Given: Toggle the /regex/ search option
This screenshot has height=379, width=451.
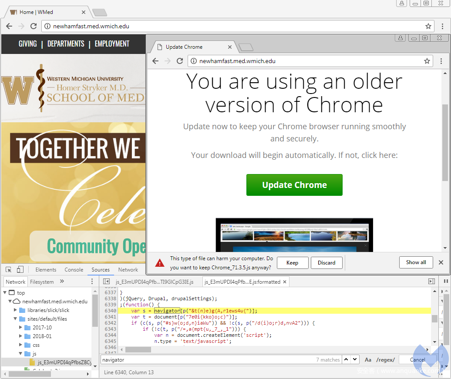Looking at the screenshot, I should tap(385, 360).
